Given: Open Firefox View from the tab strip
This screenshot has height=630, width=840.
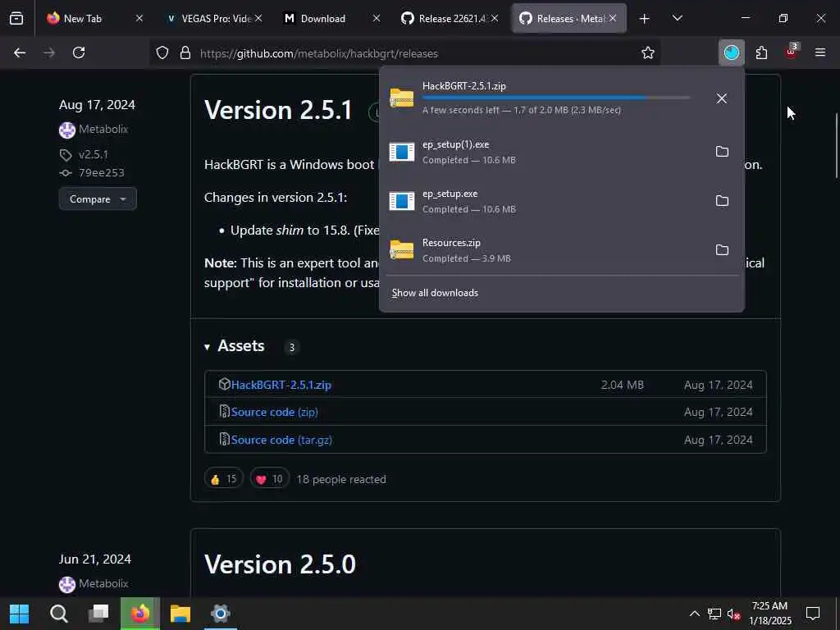Looking at the screenshot, I should click(16, 18).
